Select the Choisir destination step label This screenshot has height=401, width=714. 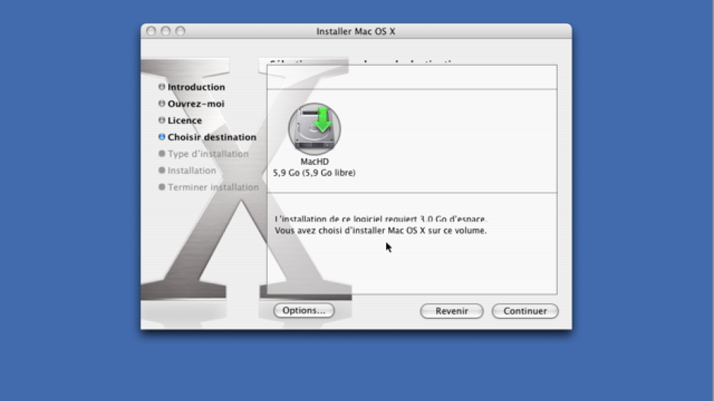212,137
